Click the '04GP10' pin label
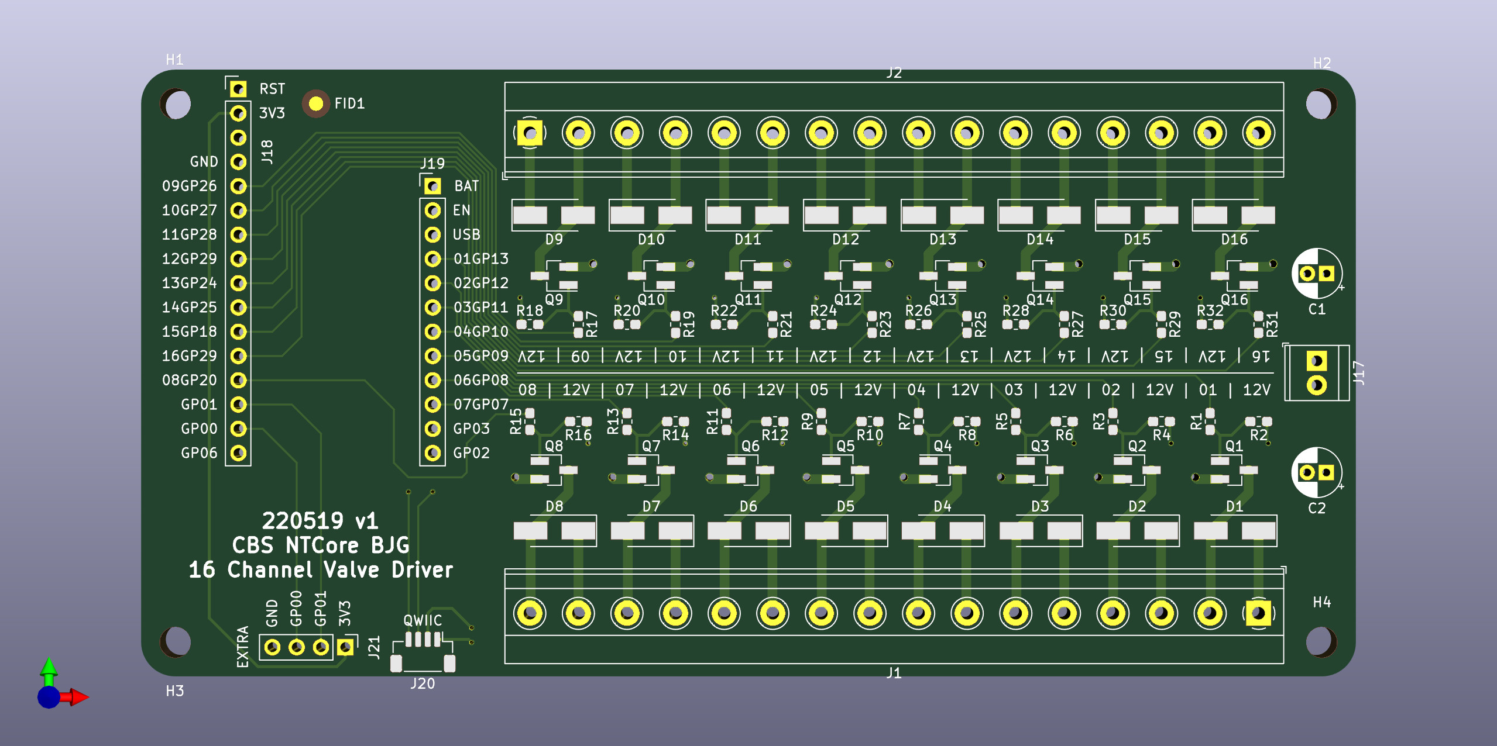 pos(481,331)
